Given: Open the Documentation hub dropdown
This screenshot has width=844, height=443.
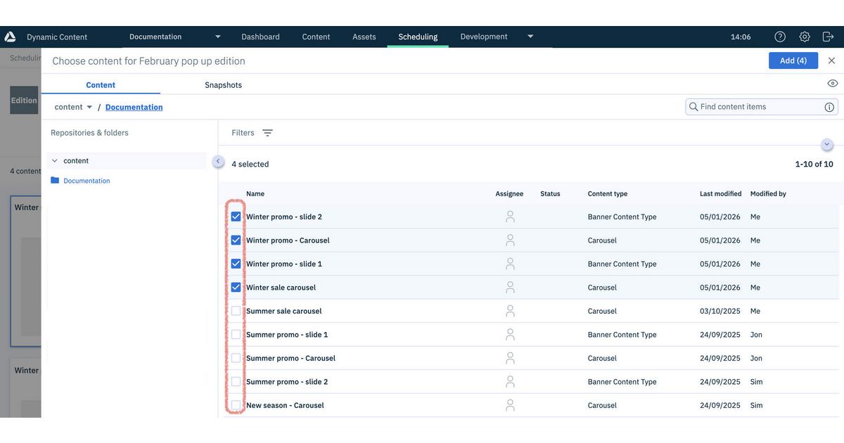Looking at the screenshot, I should coord(218,37).
